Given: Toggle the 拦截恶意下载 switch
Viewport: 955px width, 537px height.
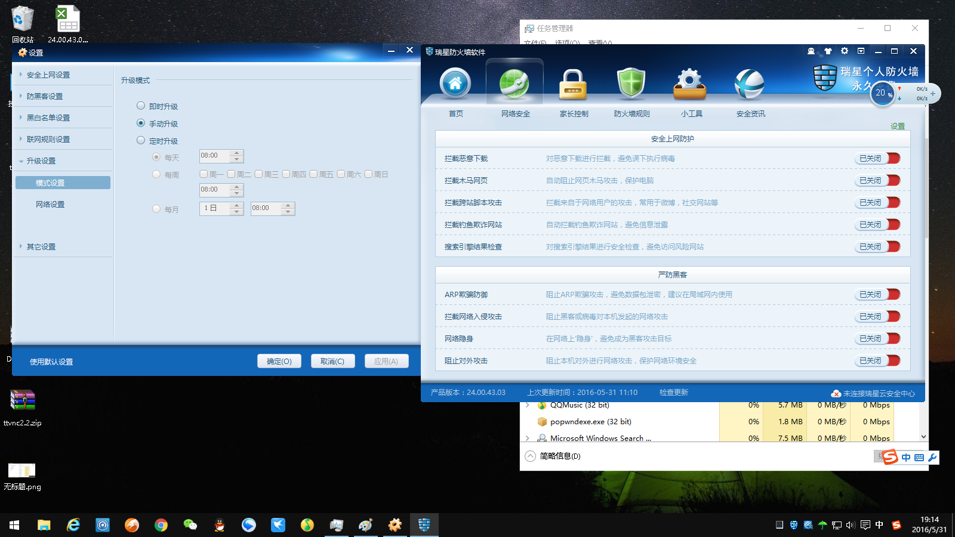Looking at the screenshot, I should click(877, 158).
